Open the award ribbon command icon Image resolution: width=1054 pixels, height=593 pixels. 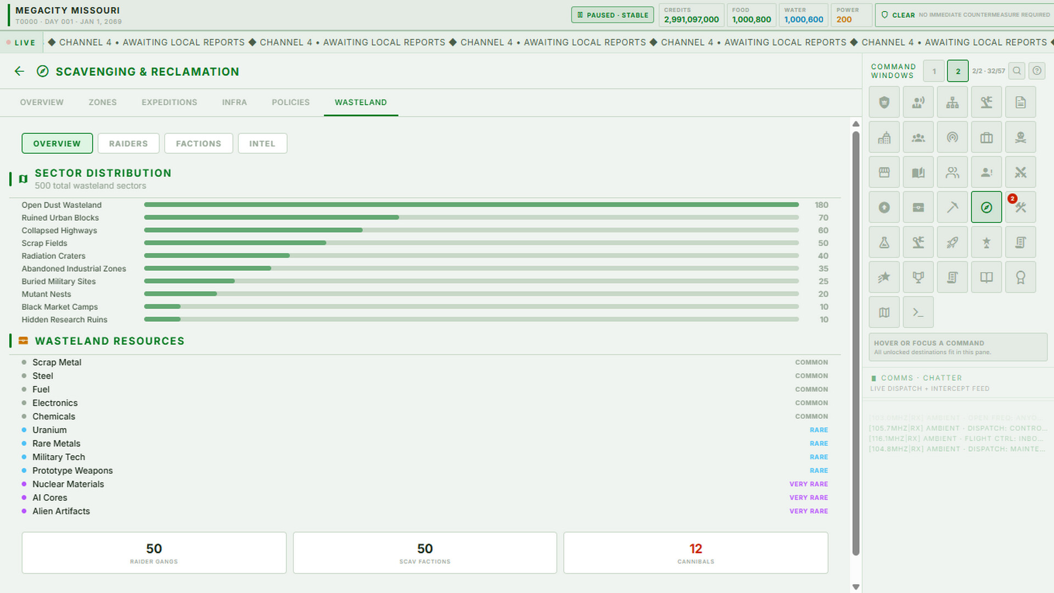point(1020,277)
